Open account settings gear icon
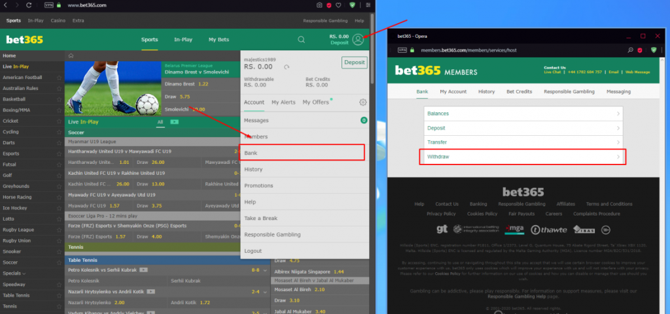 click(x=362, y=102)
